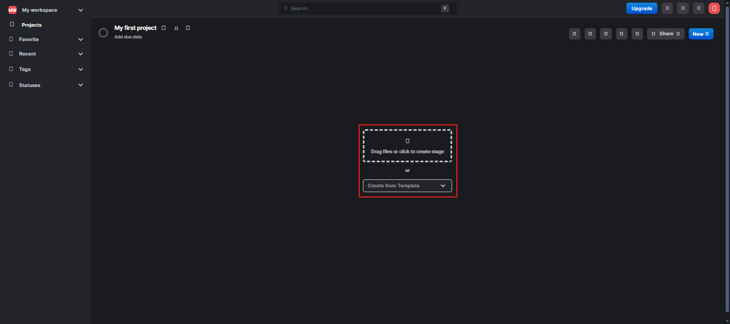Collapse the My workspace dropdown
Viewport: 730px width, 324px height.
coord(81,10)
